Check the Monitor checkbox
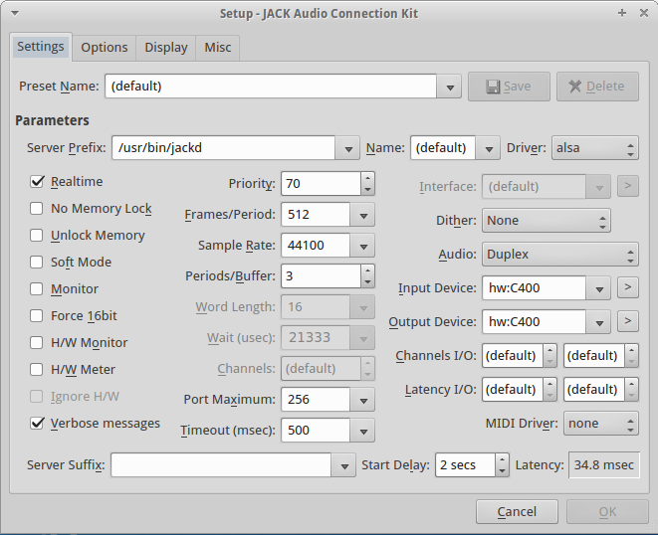Viewport: 658px width, 535px height. [37, 289]
